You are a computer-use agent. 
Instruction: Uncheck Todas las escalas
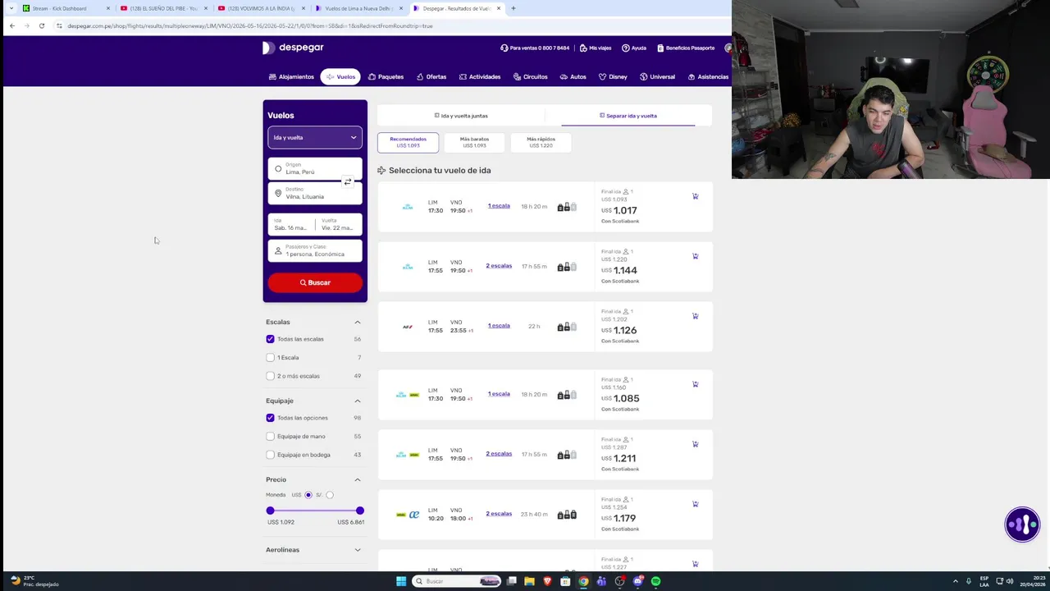270,339
